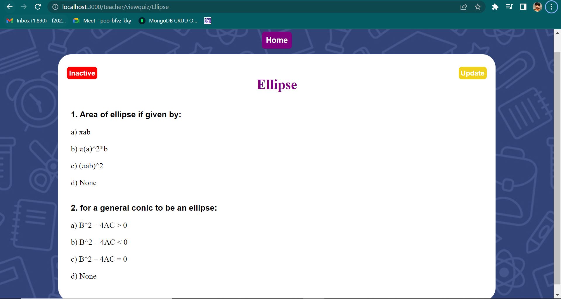561x299 pixels.
Task: Click the yellow Update button
Action: 472,73
